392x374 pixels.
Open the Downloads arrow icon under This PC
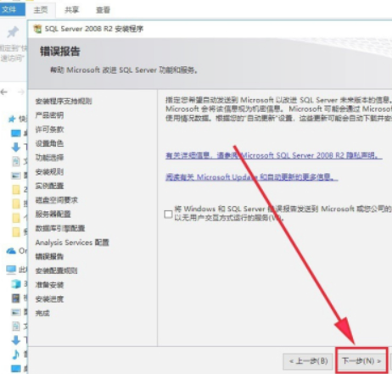(16, 340)
